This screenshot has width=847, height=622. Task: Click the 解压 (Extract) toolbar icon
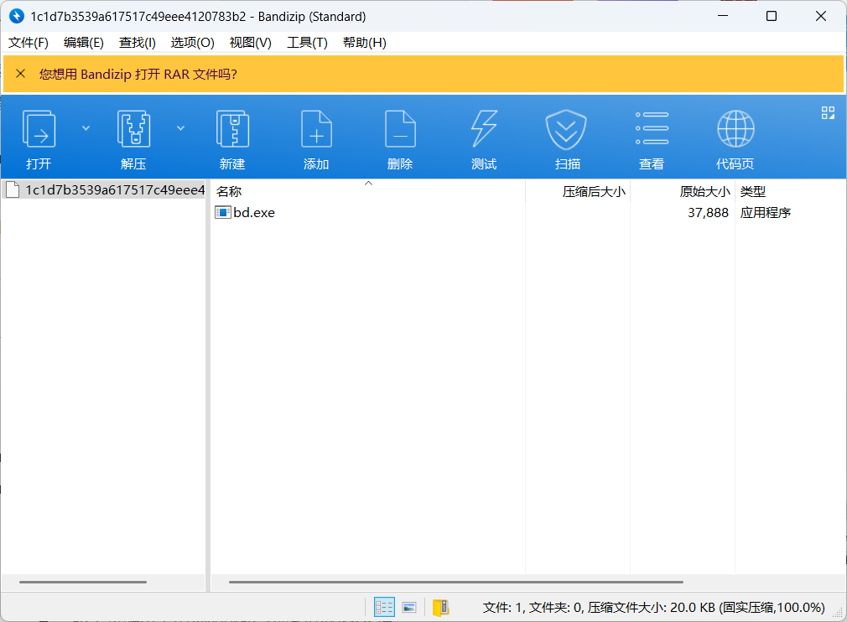point(133,128)
